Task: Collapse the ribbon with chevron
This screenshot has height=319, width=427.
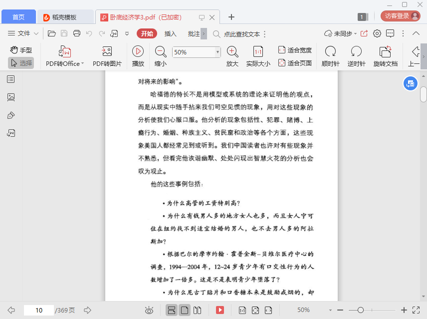Action: 416,33
